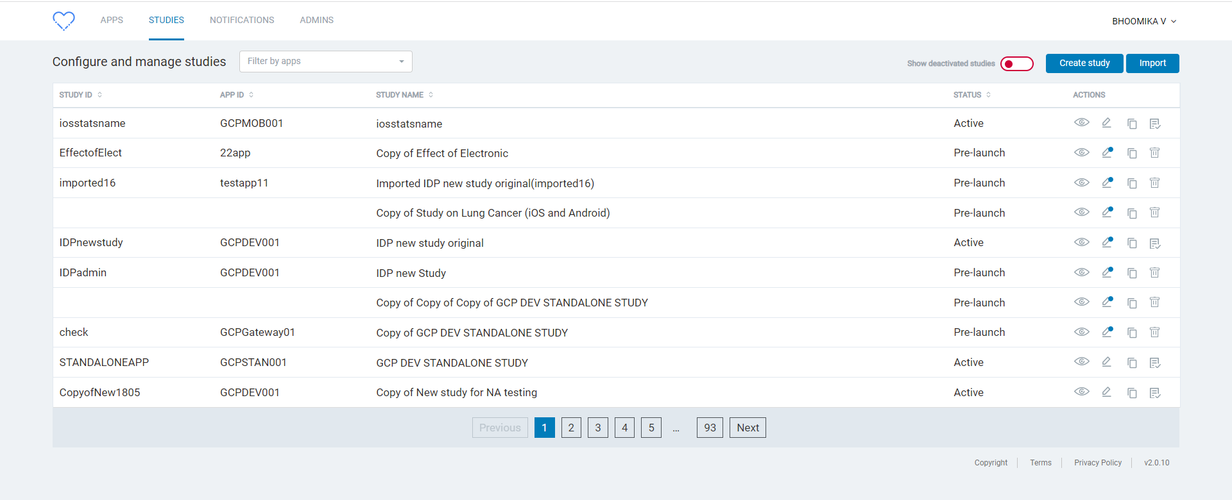1232x500 pixels.
Task: Click the Import button
Action: (1152, 63)
